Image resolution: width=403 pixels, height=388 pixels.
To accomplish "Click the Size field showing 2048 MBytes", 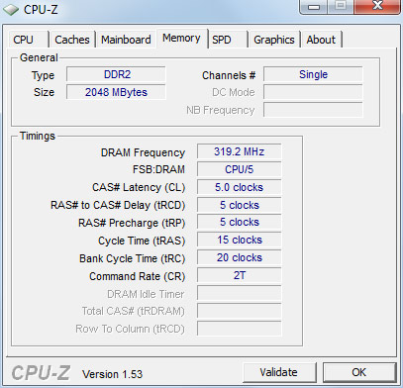I will click(116, 92).
